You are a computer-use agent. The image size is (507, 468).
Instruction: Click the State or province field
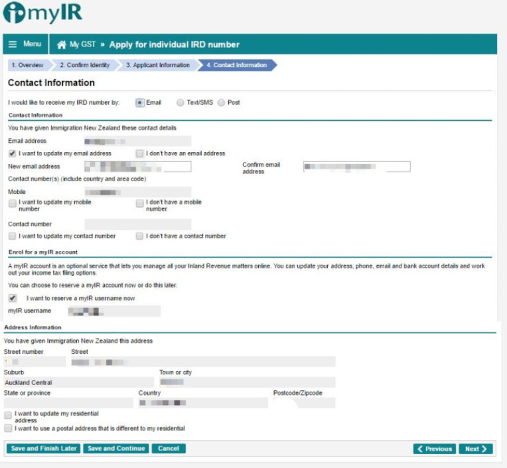click(x=68, y=403)
